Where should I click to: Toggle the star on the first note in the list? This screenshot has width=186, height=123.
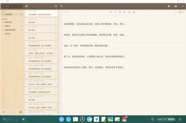(56, 11)
